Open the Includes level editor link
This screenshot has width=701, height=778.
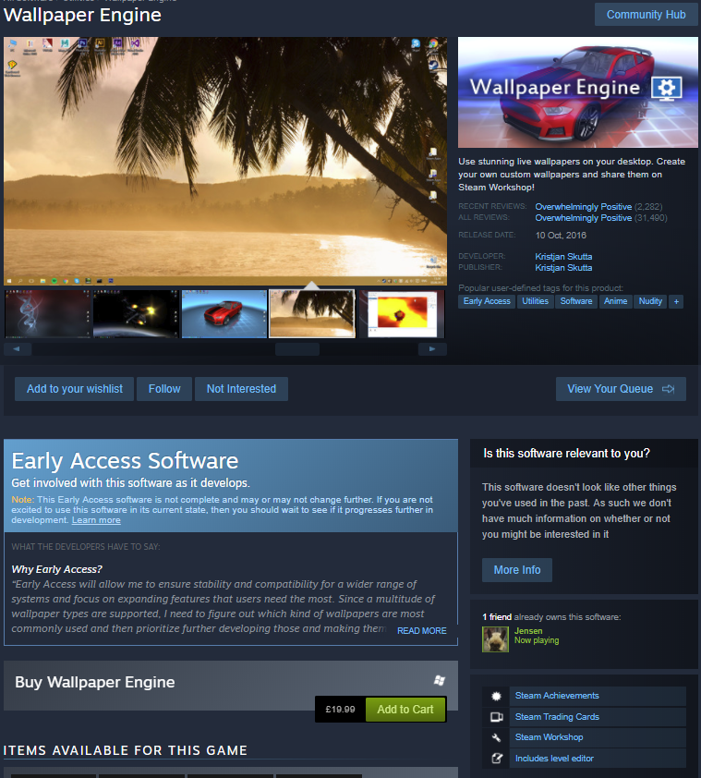tap(554, 759)
